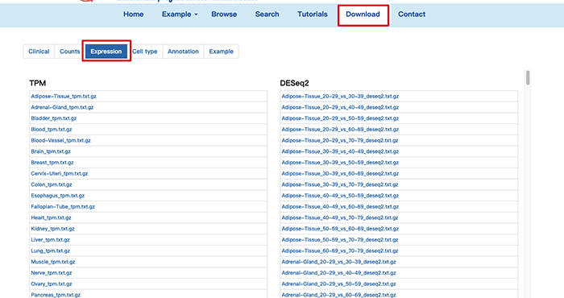The image size is (564, 298).
Task: Download Adipose-Tissue_50-59_vs_60-69_deseq2.txt.gz
Action: pos(340,229)
